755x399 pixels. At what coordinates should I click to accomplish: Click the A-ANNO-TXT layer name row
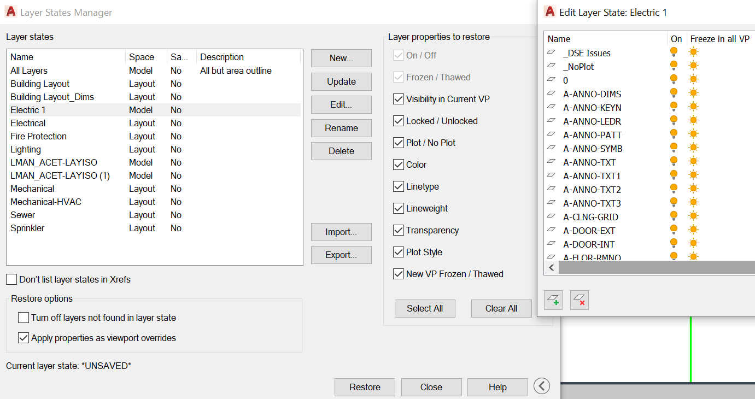pos(589,162)
